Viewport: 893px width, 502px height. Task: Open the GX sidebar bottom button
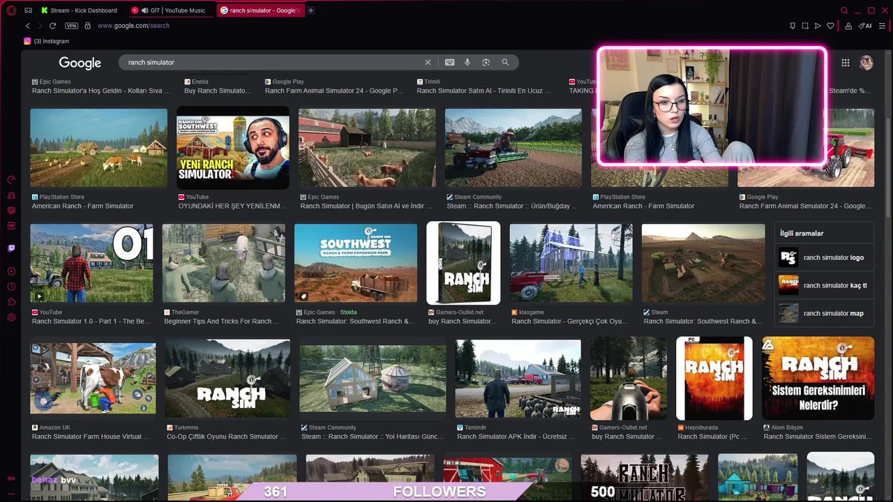11,478
